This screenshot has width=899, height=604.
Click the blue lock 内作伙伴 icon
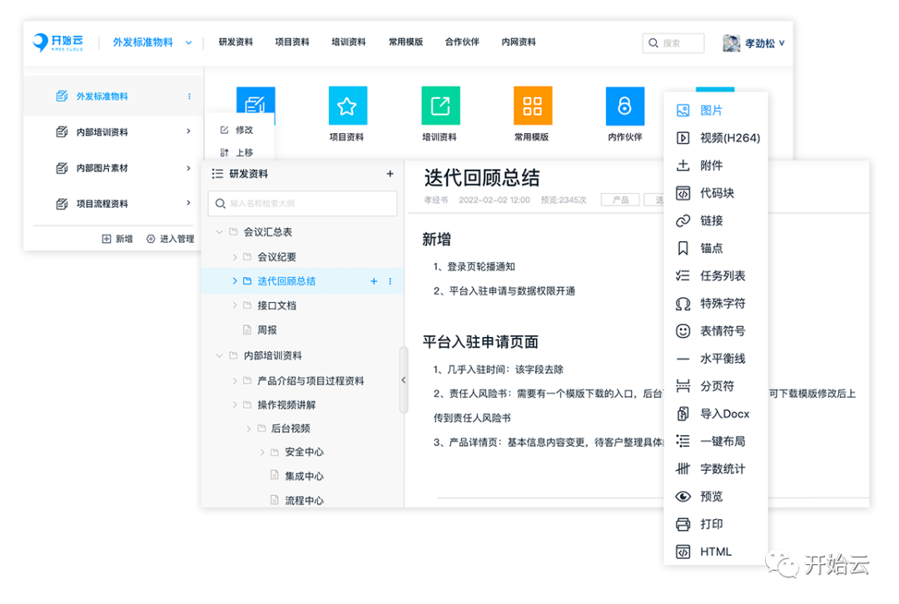[x=624, y=106]
